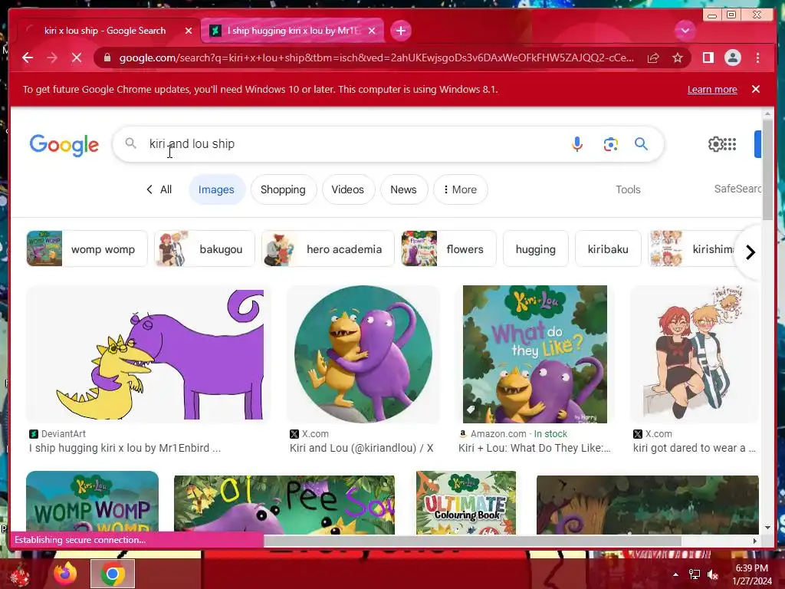785x589 pixels.
Task: Close the DeviantArt hugging tab
Action: click(372, 31)
